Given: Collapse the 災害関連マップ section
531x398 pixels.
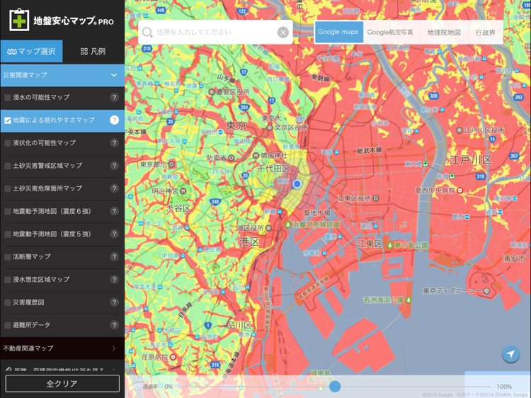Looking at the screenshot, I should coord(62,75).
